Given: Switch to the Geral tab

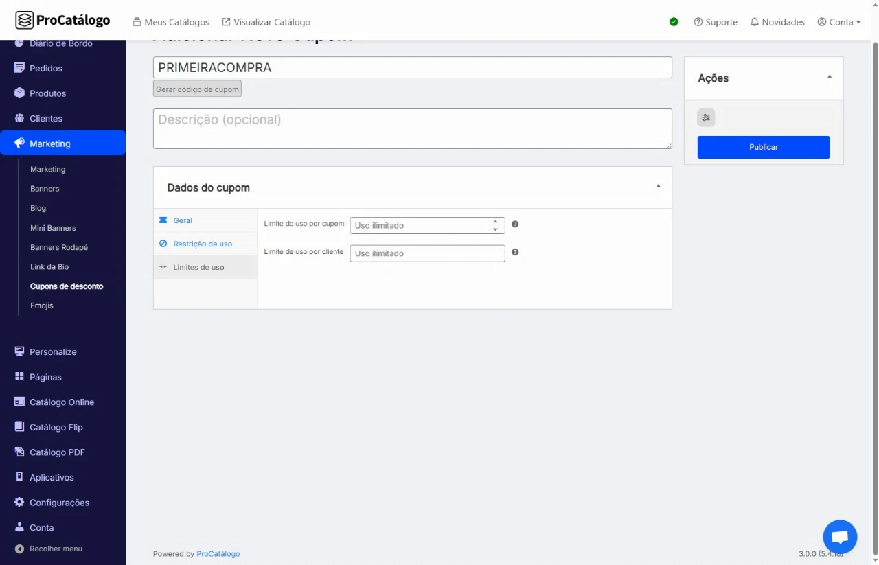Looking at the screenshot, I should pos(183,220).
